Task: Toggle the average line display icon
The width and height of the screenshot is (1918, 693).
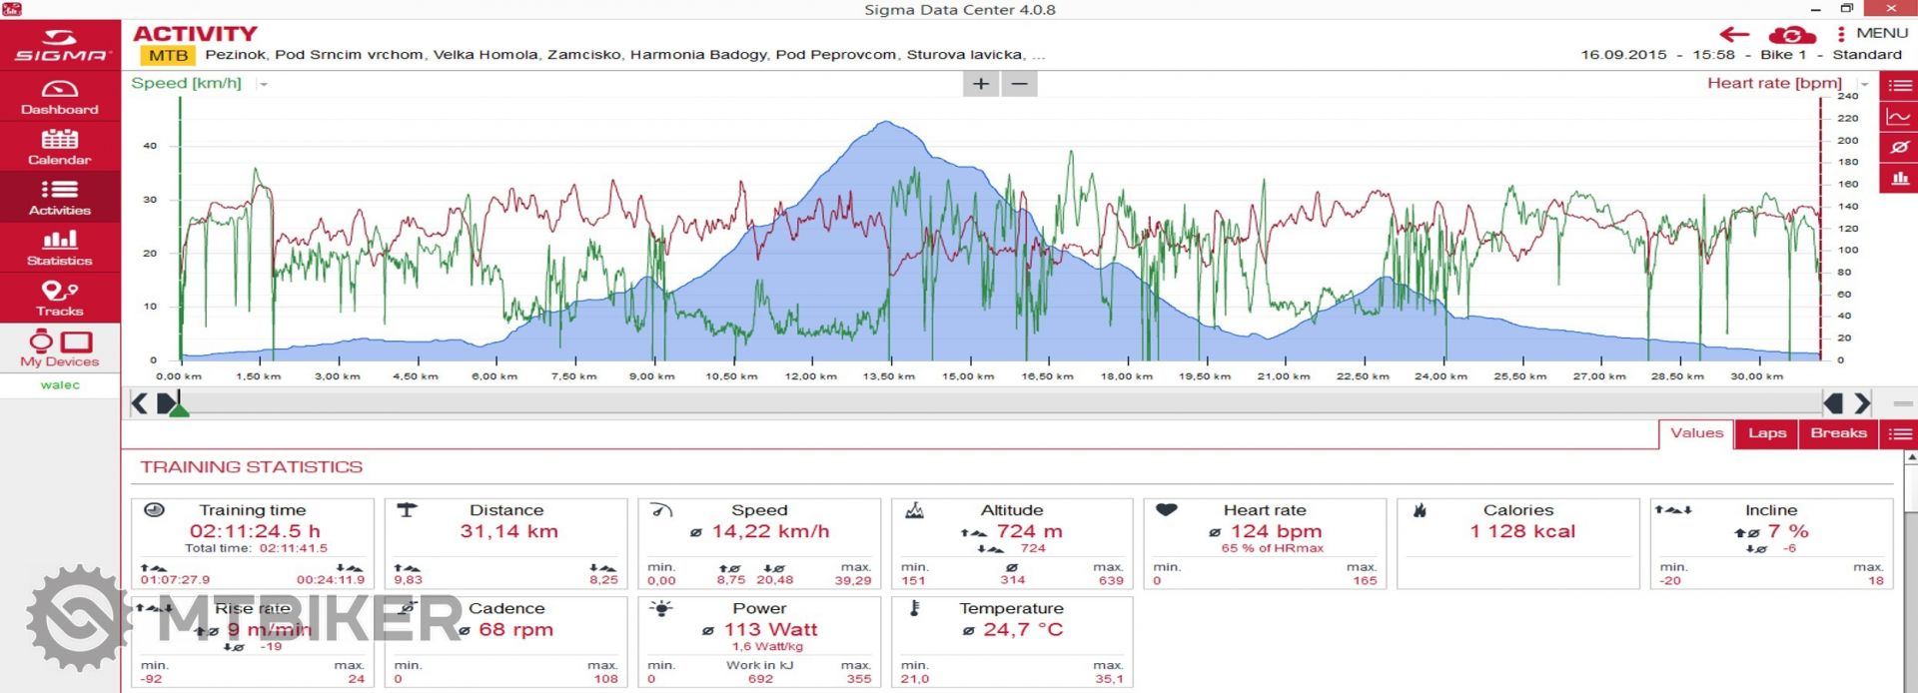Action: pyautogui.click(x=1899, y=148)
